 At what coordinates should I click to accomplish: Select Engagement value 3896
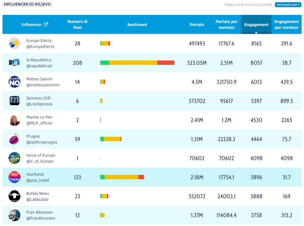(256, 177)
